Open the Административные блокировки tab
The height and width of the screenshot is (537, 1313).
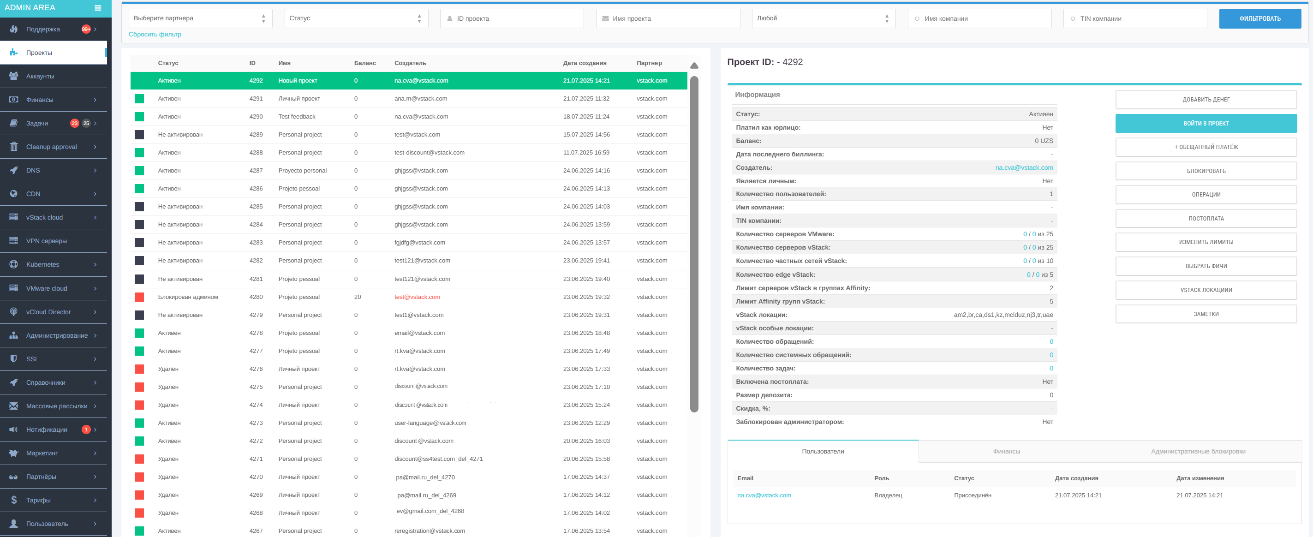1198,451
